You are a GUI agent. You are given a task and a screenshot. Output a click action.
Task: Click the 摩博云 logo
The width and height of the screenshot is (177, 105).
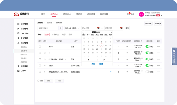click(21, 14)
